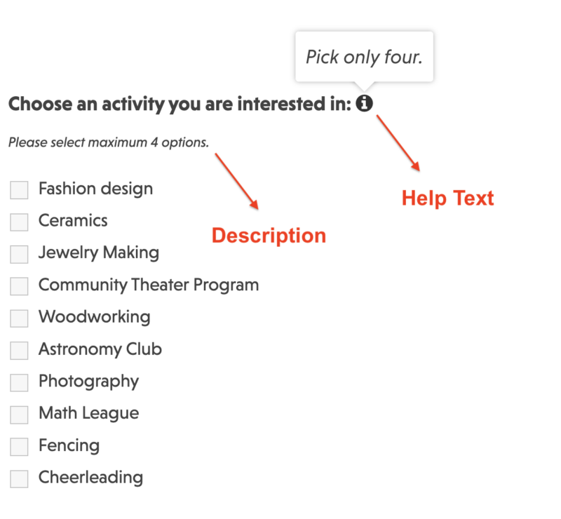The image size is (561, 519).
Task: Click the info icon next to the question
Action: click(365, 102)
